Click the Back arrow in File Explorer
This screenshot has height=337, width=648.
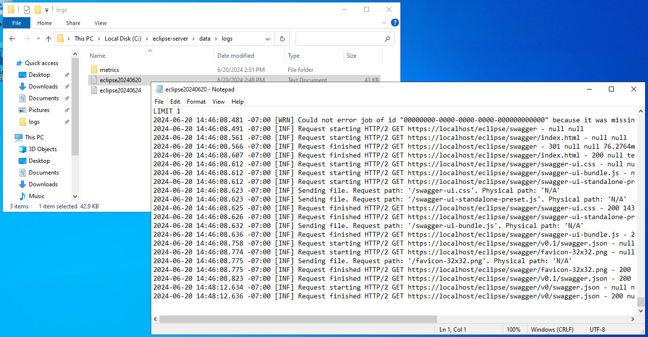point(12,39)
